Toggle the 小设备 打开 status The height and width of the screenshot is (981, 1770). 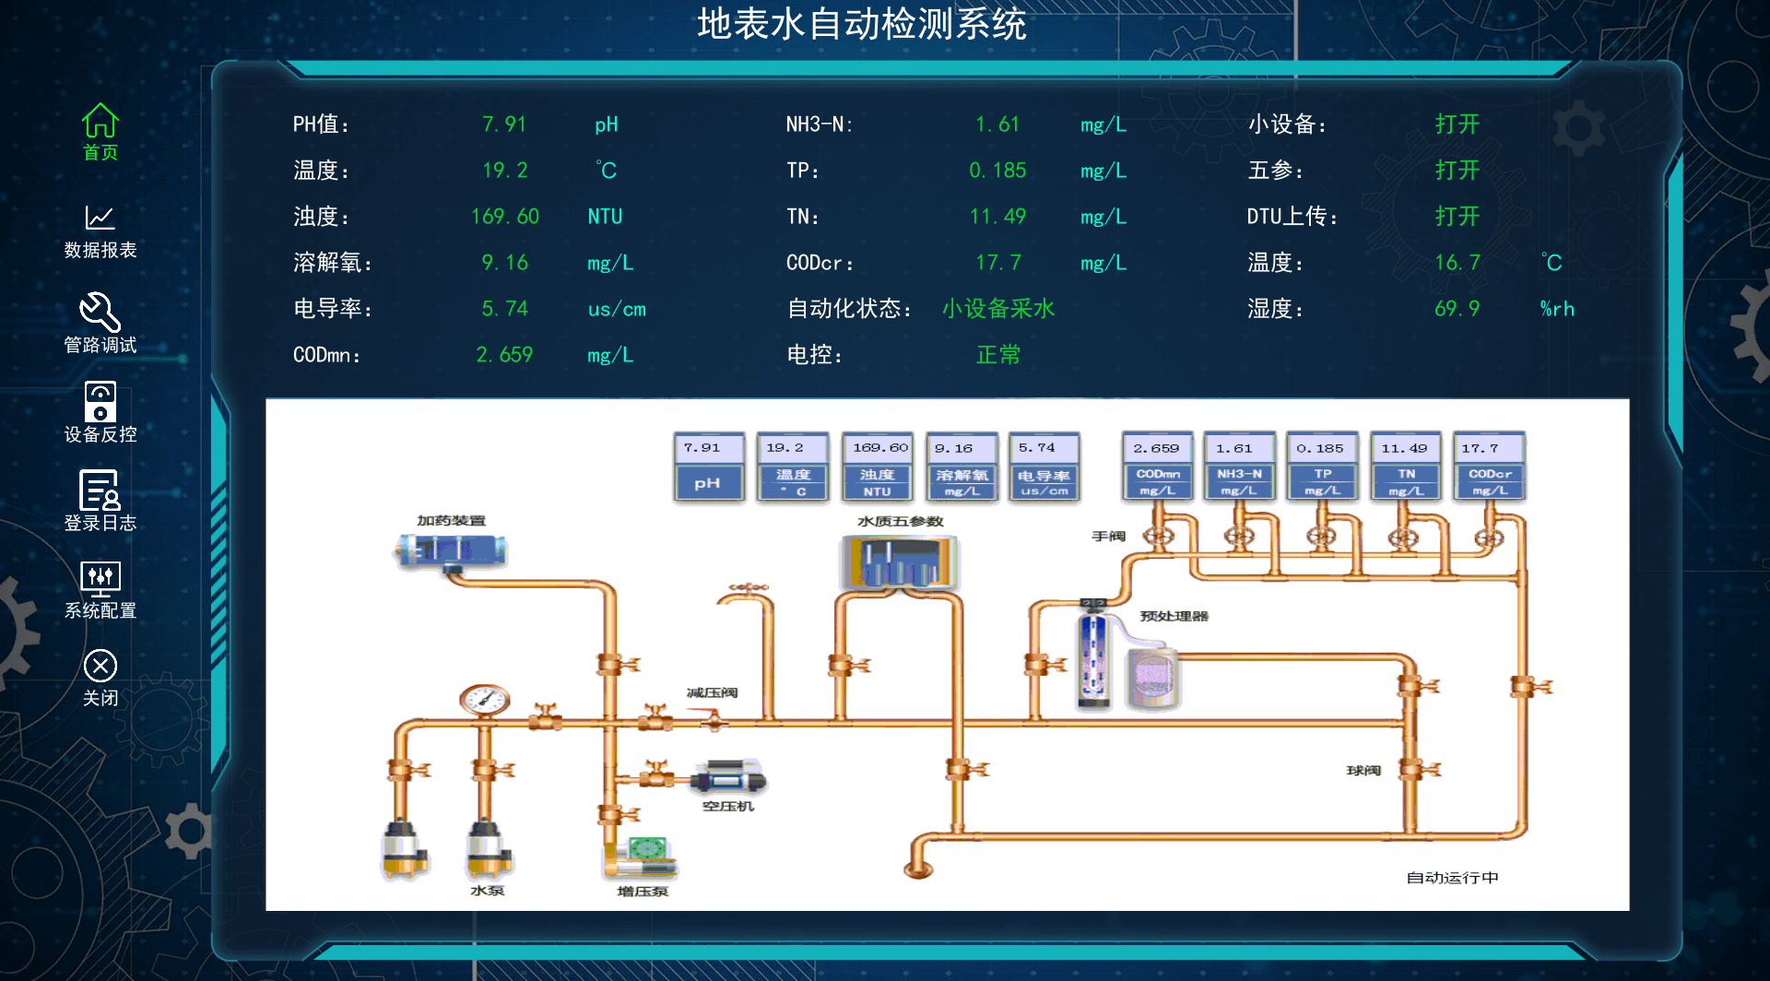click(x=1457, y=124)
